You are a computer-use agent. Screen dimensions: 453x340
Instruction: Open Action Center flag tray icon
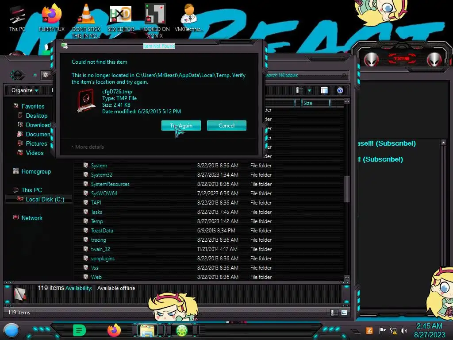point(382,330)
